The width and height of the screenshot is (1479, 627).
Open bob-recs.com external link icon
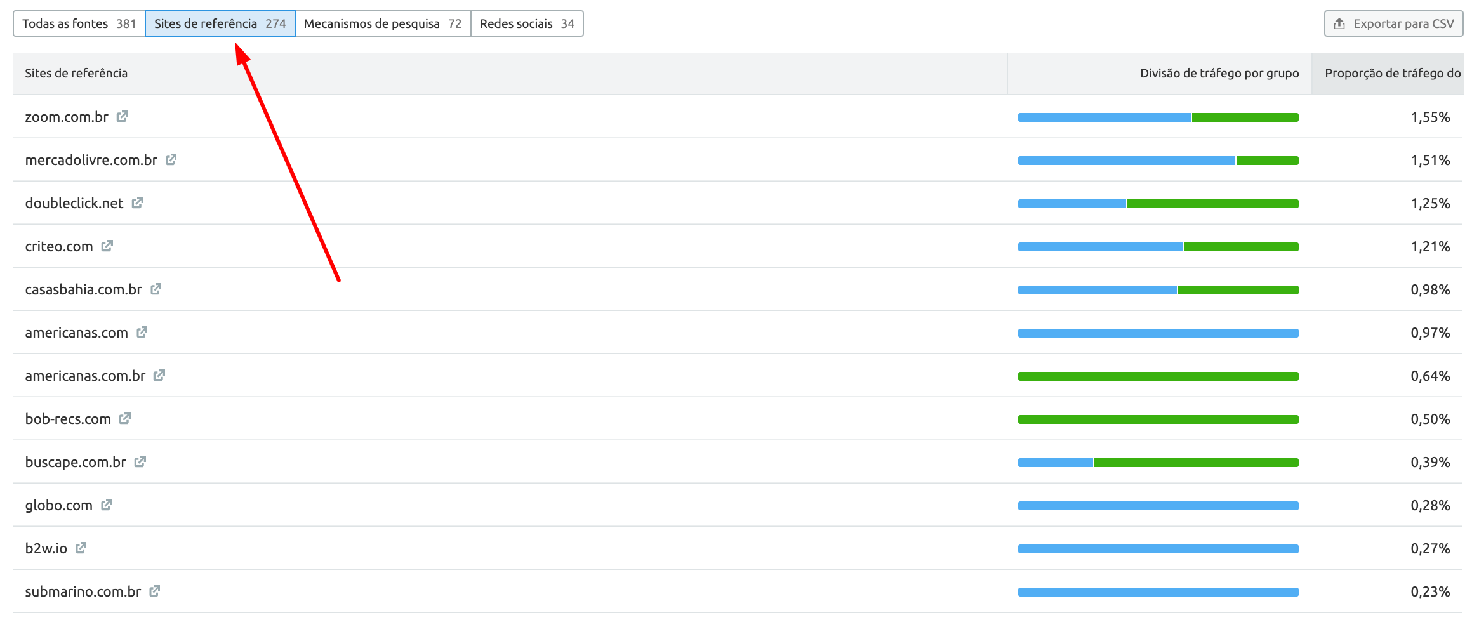(125, 418)
